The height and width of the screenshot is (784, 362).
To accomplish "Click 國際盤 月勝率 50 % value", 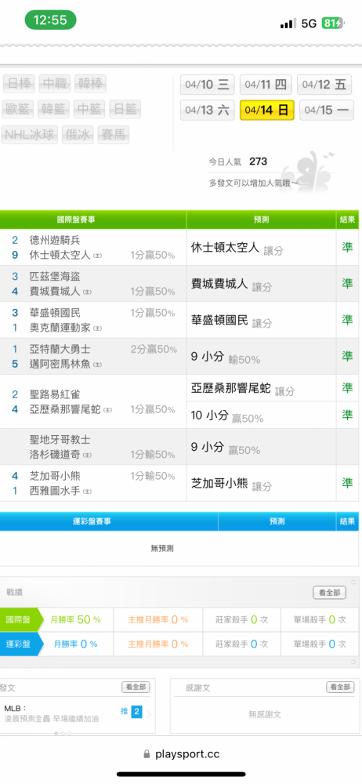I will [x=75, y=619].
